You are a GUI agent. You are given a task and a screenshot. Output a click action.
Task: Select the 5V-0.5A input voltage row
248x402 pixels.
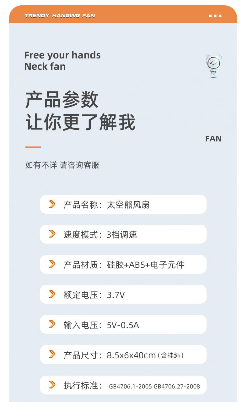(x=123, y=325)
